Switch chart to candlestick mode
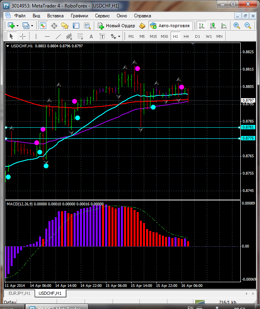Viewport: 260px width, 309px height. pos(213,26)
